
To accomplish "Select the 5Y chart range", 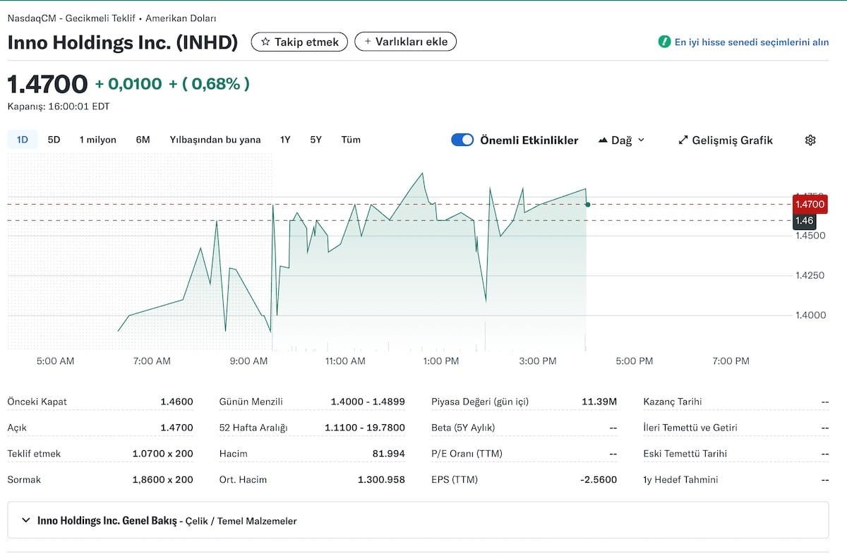I will point(316,140).
